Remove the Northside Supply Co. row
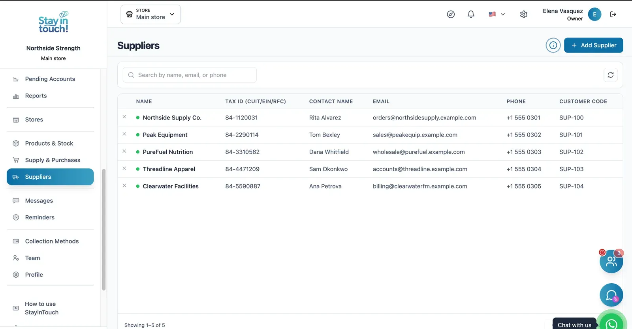Image resolution: width=632 pixels, height=329 pixels. point(124,117)
